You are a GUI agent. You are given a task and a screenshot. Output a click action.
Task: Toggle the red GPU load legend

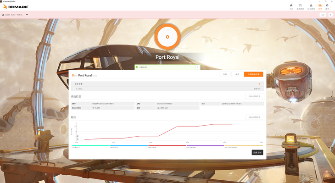pyautogui.click(x=167, y=146)
